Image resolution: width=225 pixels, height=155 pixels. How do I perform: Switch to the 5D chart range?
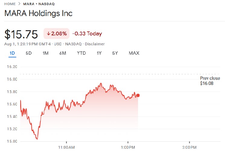[29, 53]
